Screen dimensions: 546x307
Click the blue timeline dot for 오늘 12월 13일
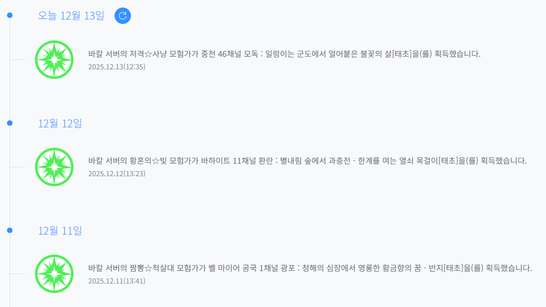pos(9,15)
